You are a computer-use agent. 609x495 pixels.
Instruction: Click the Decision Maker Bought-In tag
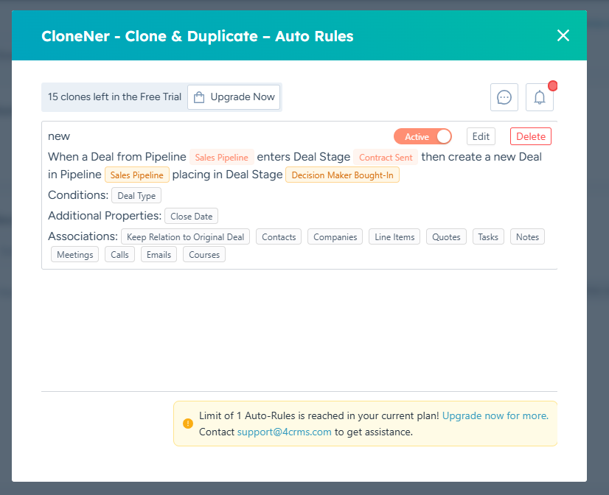(343, 175)
